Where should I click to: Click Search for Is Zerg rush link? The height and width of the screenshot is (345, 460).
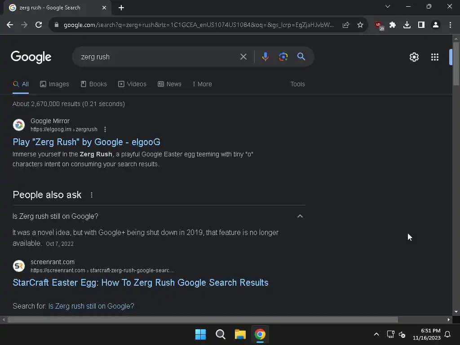click(x=91, y=306)
